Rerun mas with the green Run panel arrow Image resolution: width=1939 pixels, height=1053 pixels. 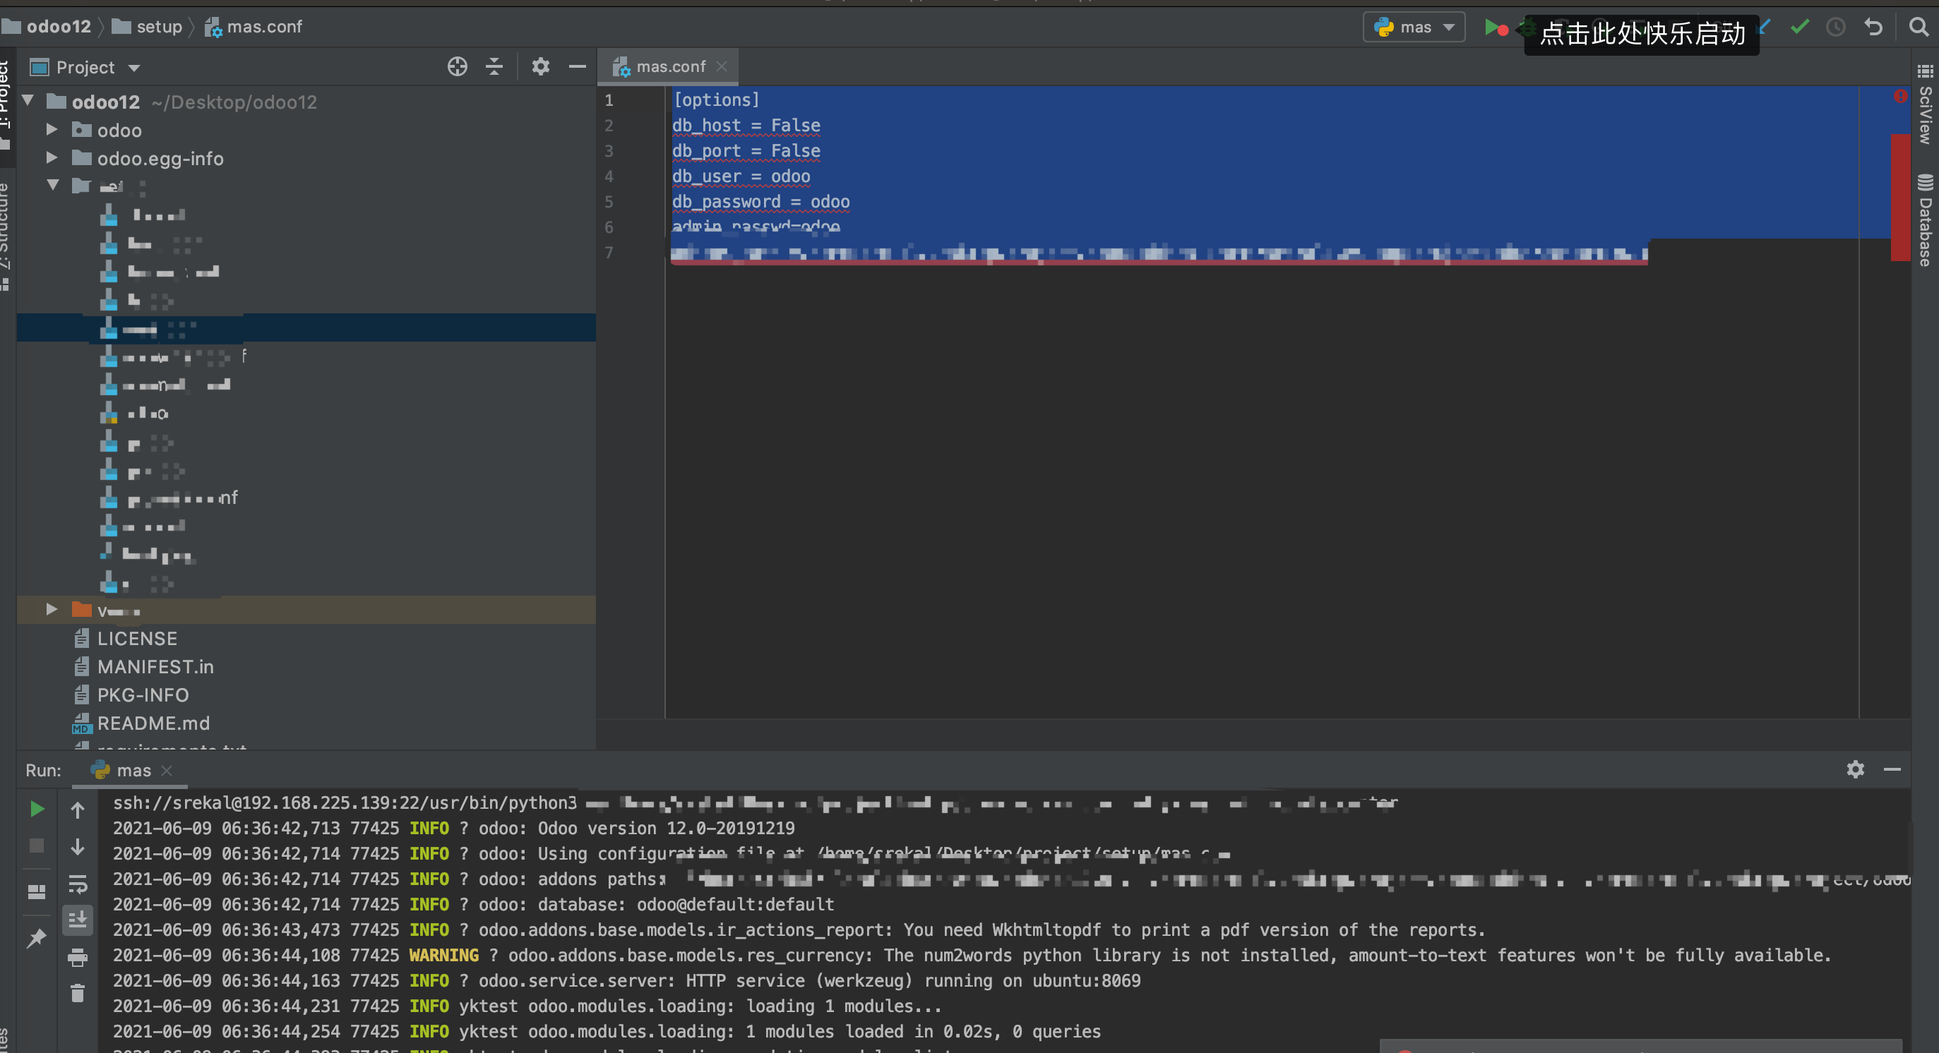point(36,810)
